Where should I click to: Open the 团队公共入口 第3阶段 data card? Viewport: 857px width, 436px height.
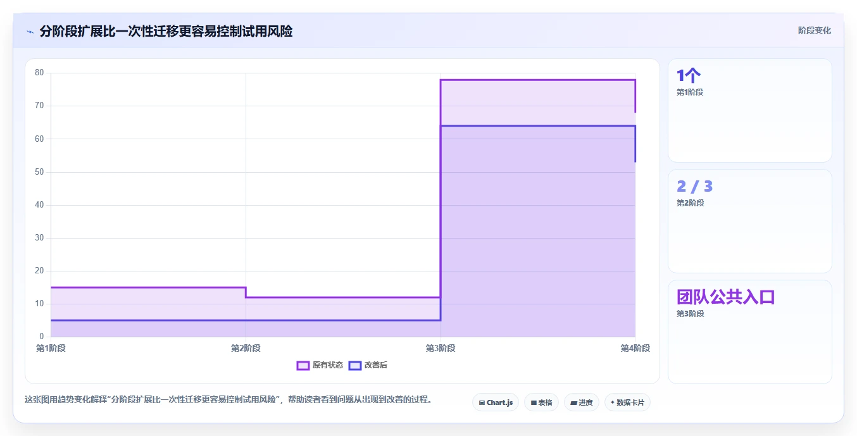(x=750, y=332)
